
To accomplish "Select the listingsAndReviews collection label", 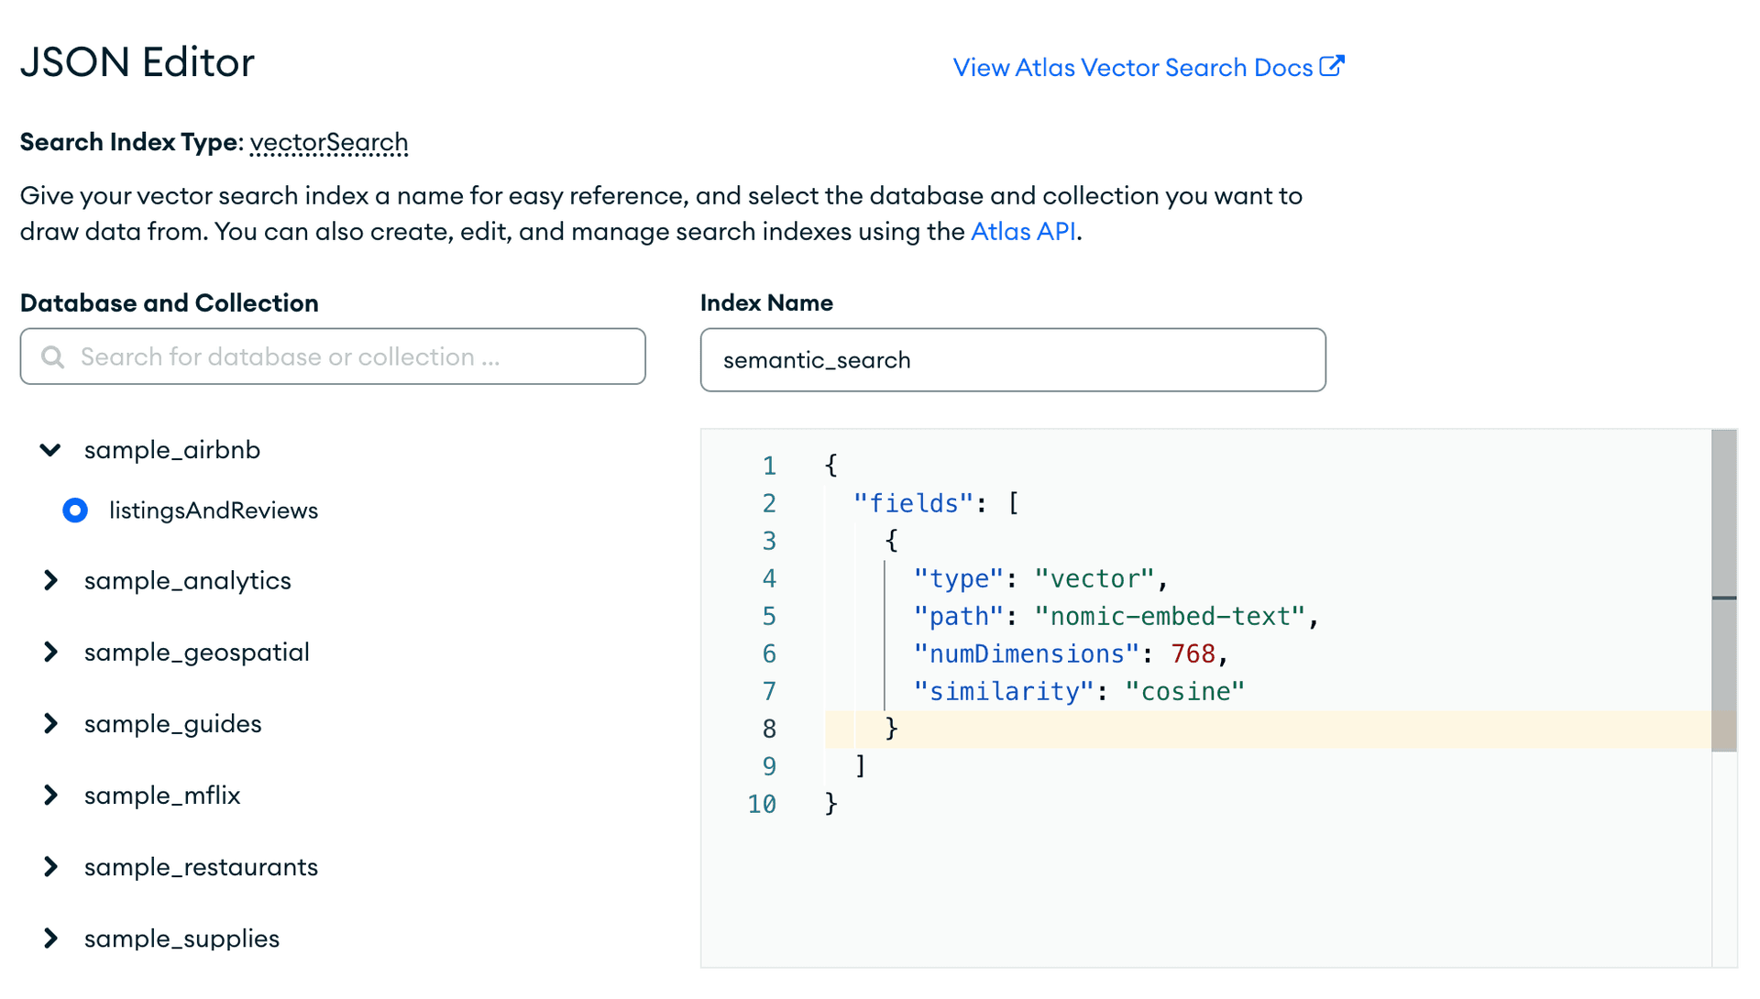I will point(214,510).
